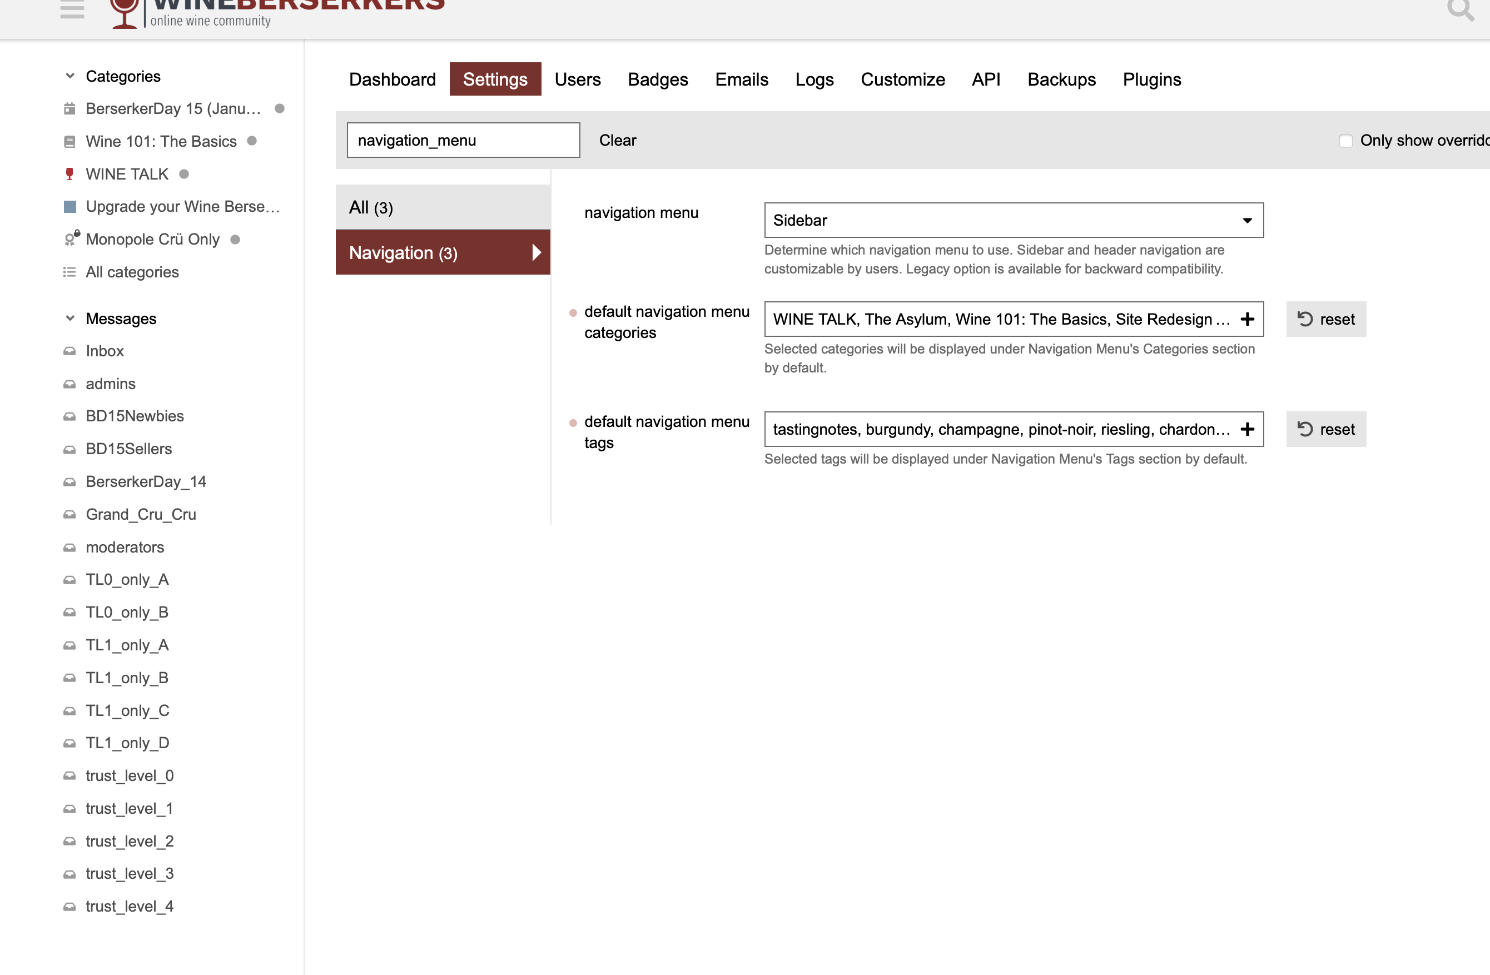Collapse the Messages section
This screenshot has width=1490, height=975.
pos(70,319)
